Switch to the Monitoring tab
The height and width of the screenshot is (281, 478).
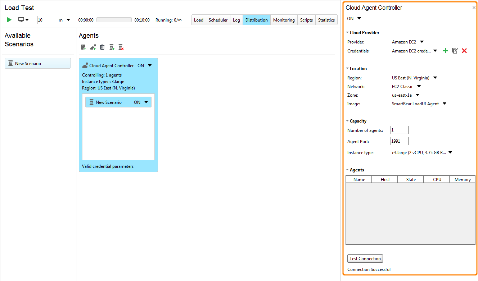(284, 20)
